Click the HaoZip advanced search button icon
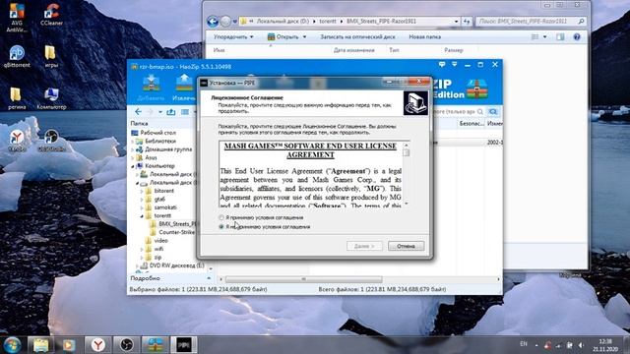This screenshot has width=630, height=354. (493, 111)
